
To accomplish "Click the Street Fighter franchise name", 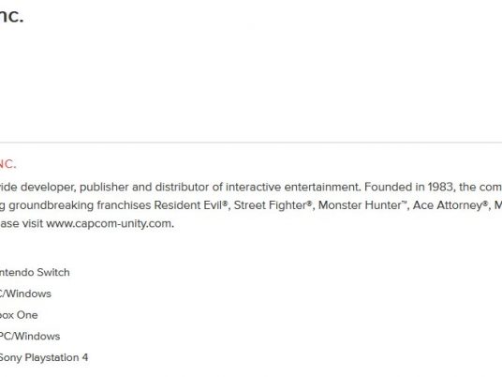I will point(271,205).
